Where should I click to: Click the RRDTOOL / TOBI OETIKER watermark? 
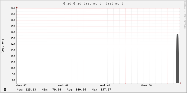pyautogui.click(x=184, y=15)
